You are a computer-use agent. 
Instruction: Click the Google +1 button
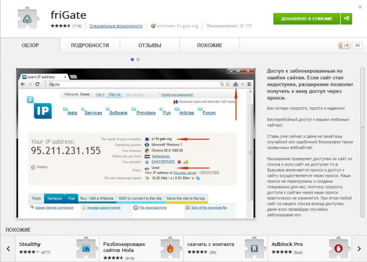click(344, 45)
